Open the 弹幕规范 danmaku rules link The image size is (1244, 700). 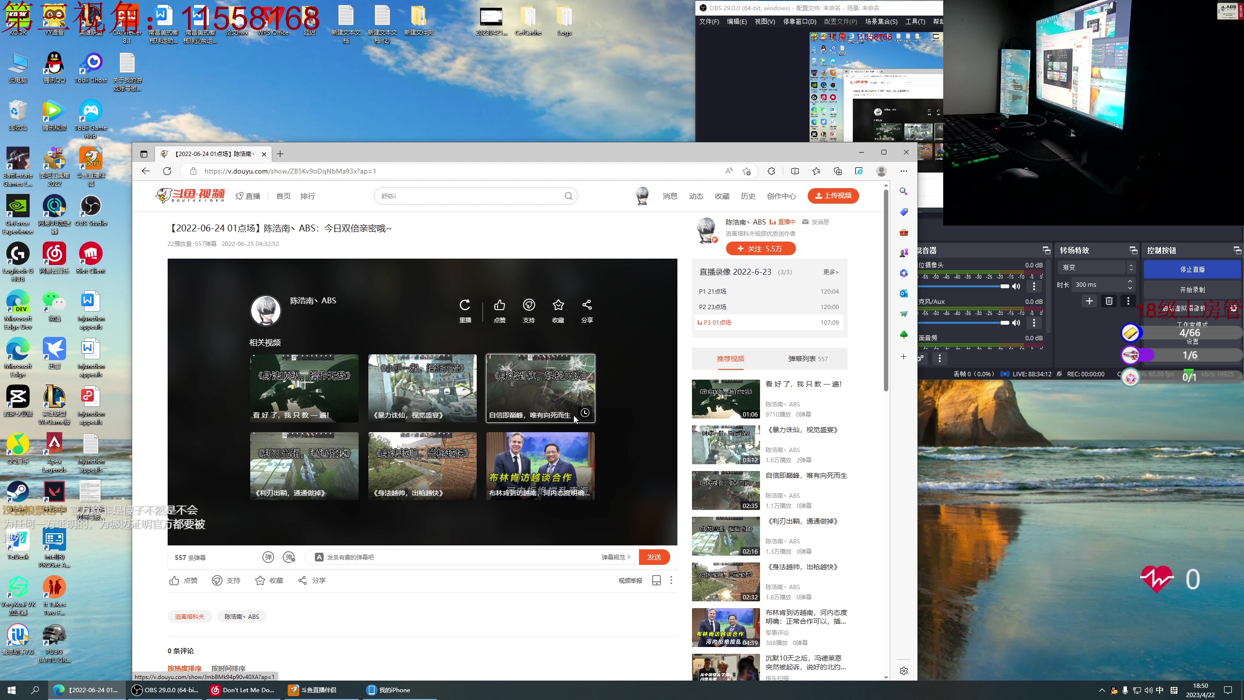click(615, 557)
